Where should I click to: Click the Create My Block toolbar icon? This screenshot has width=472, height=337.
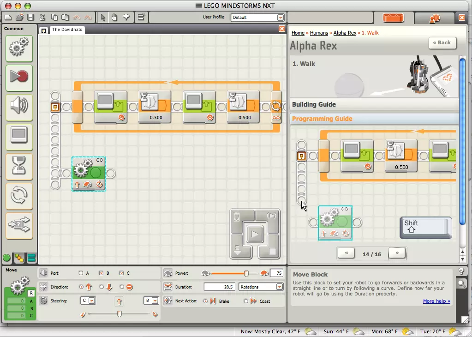[x=141, y=18]
